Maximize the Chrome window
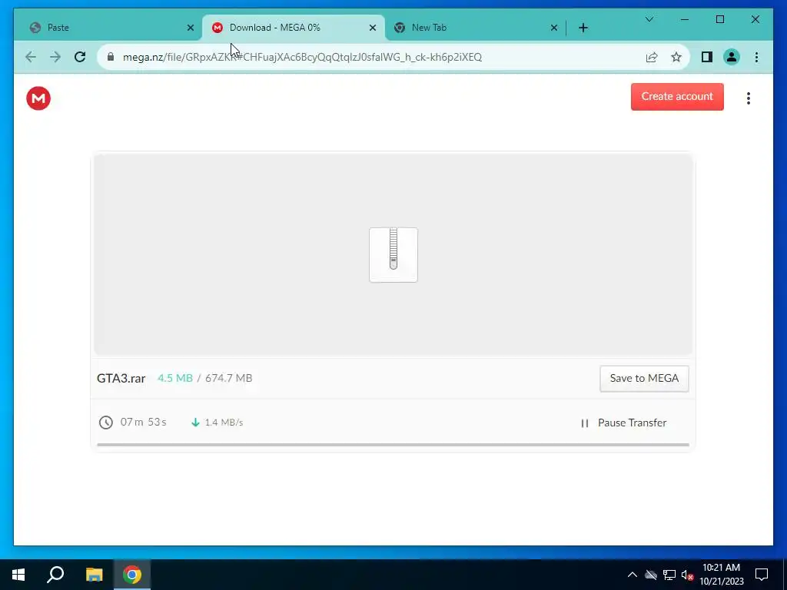Image resolution: width=787 pixels, height=590 pixels. point(719,19)
